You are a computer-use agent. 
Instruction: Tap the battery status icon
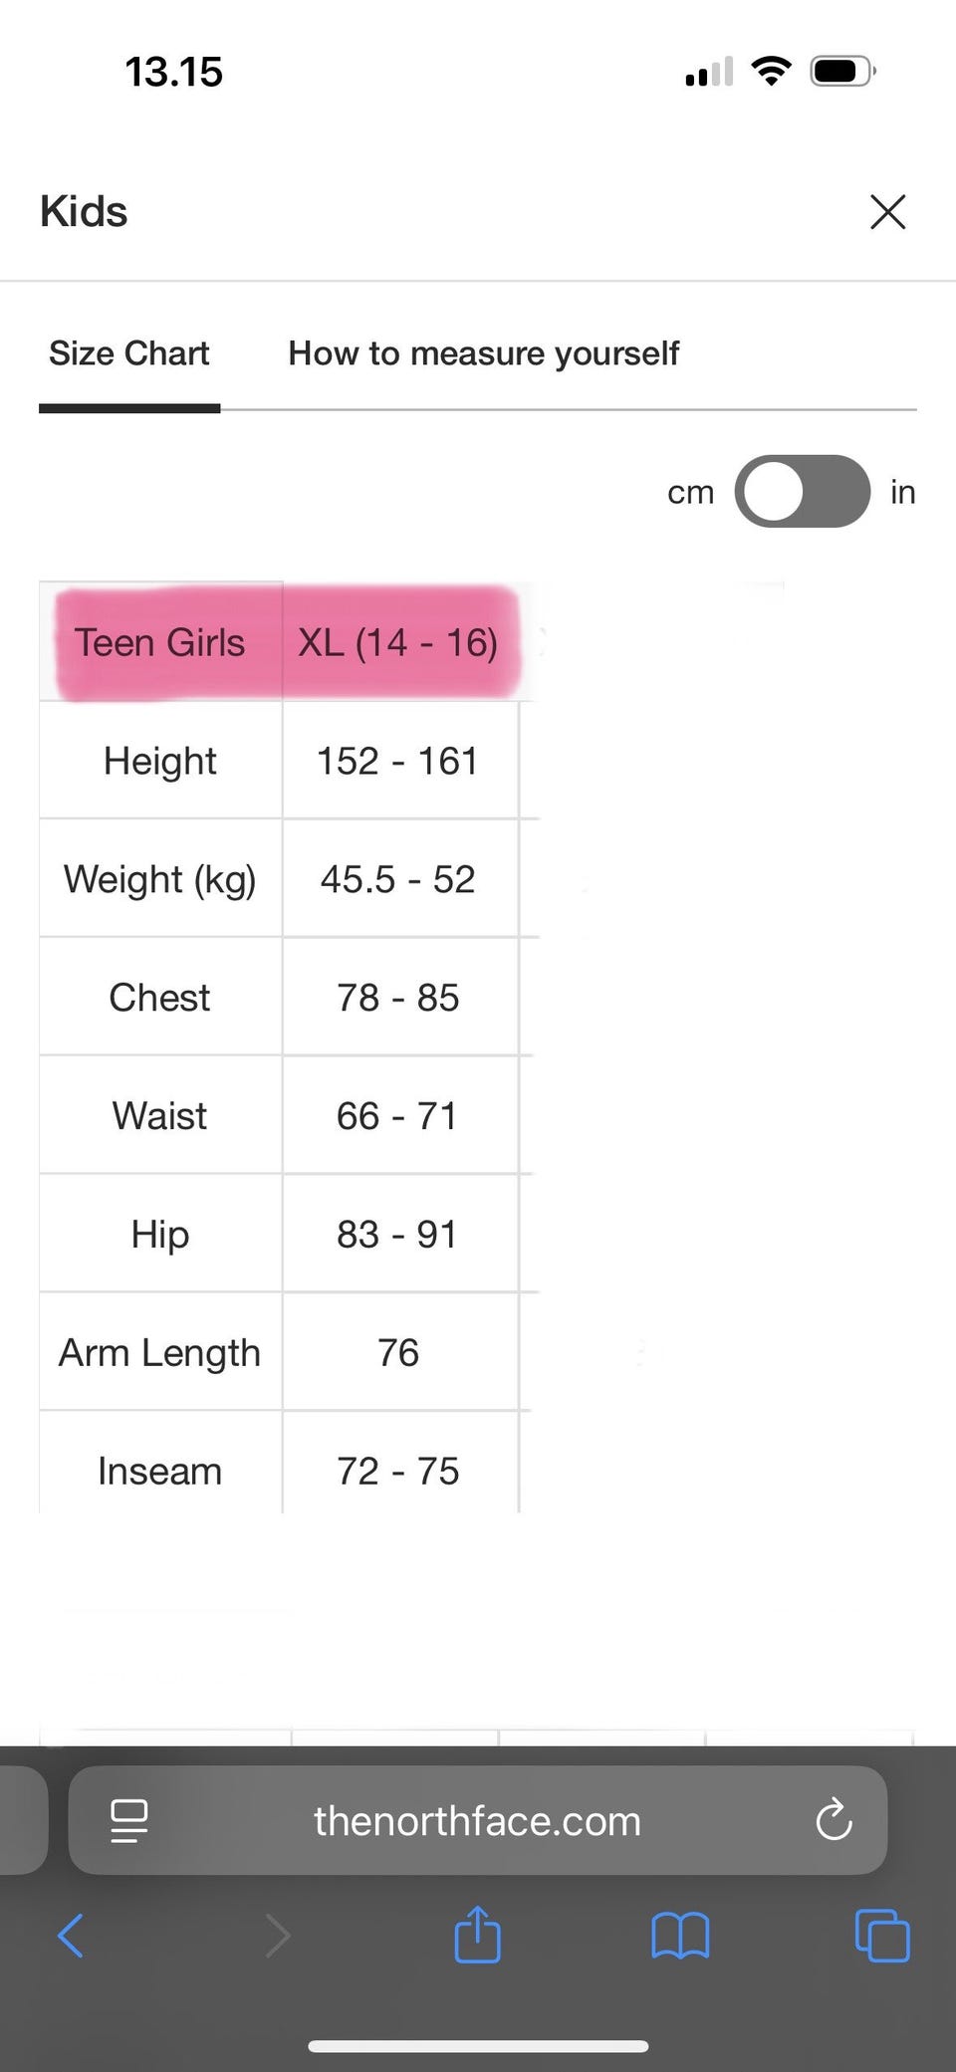[842, 71]
